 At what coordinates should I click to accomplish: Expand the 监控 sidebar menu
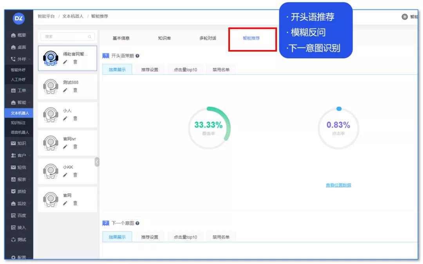tap(19, 203)
